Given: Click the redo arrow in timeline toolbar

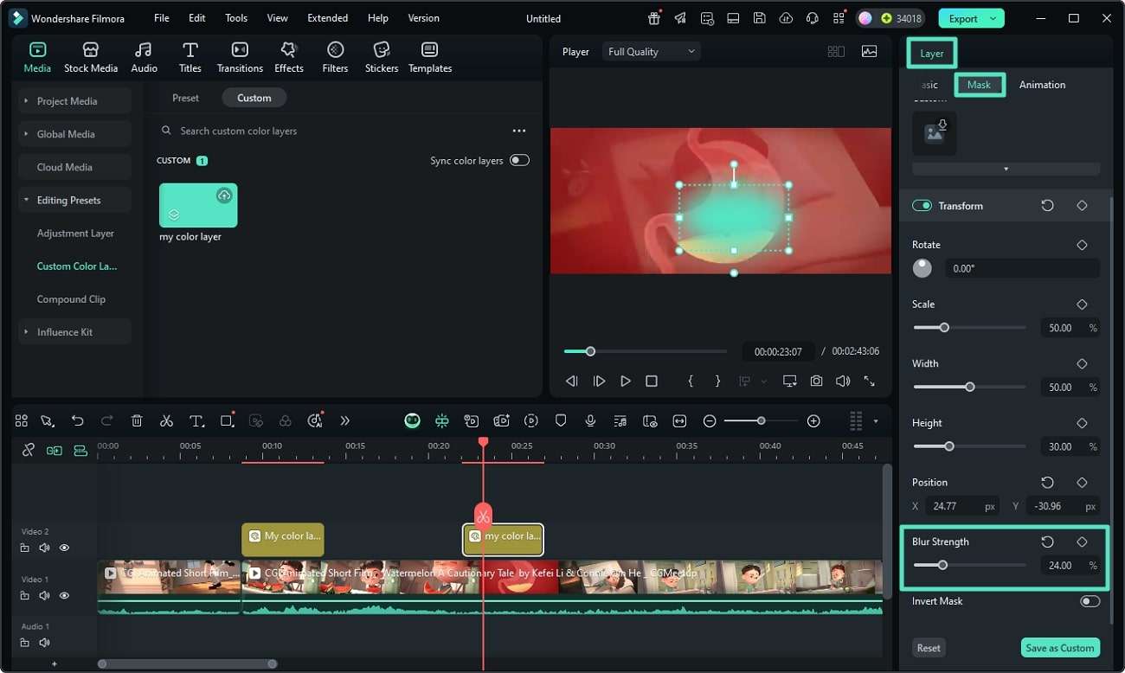Looking at the screenshot, I should click(107, 420).
